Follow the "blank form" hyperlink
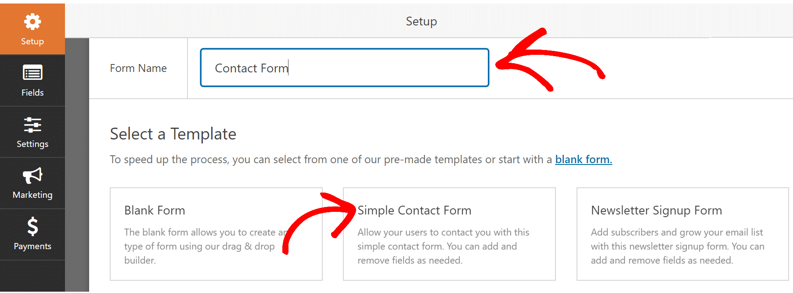 [583, 159]
